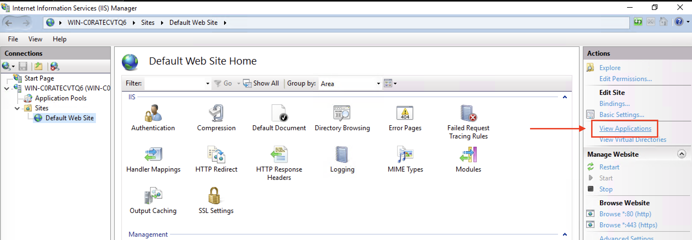The height and width of the screenshot is (240, 692).
Task: Collapse the WIN-C0RATECVTQ6 server node
Action: (x=7, y=89)
